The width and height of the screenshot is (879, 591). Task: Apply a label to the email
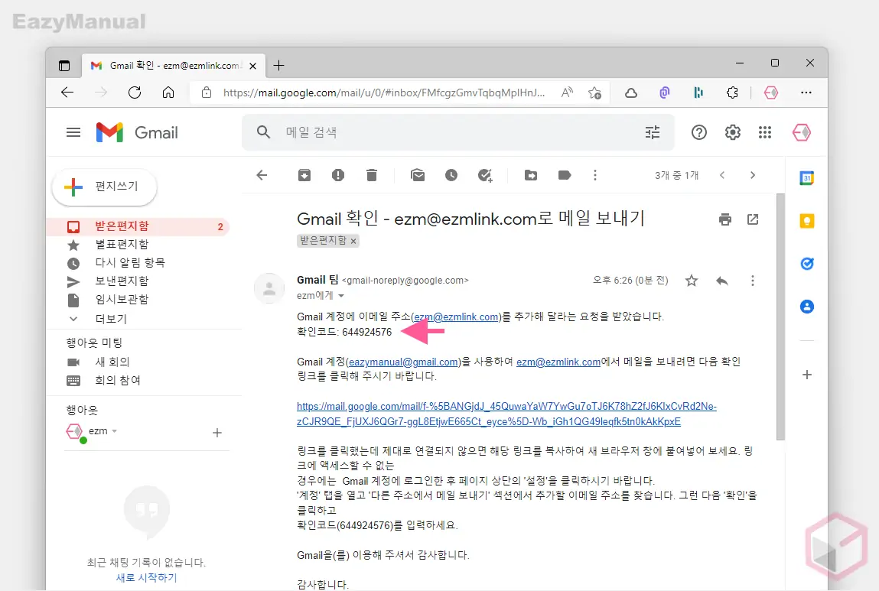click(x=565, y=175)
